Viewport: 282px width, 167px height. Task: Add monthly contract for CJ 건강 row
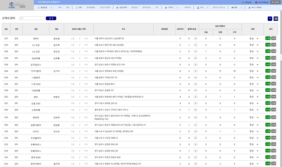coord(196,45)
